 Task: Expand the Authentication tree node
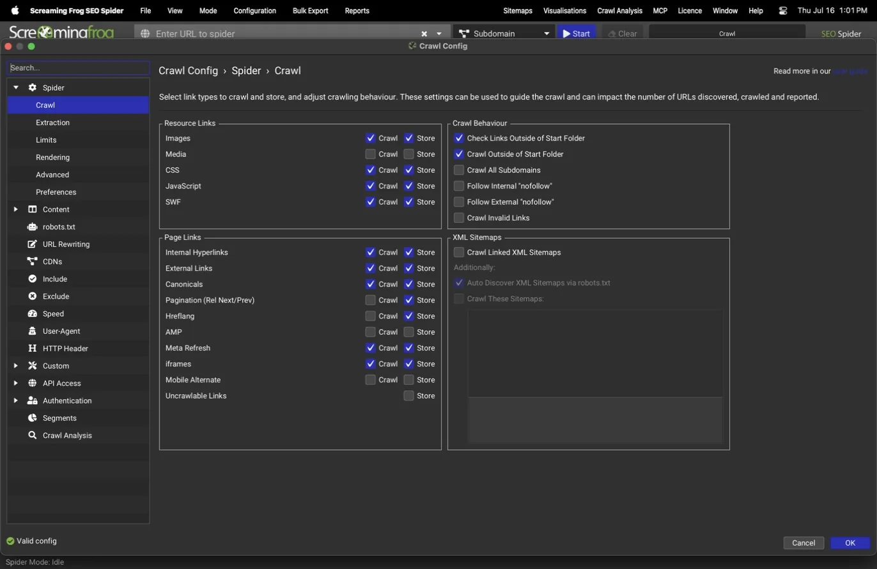tap(16, 400)
